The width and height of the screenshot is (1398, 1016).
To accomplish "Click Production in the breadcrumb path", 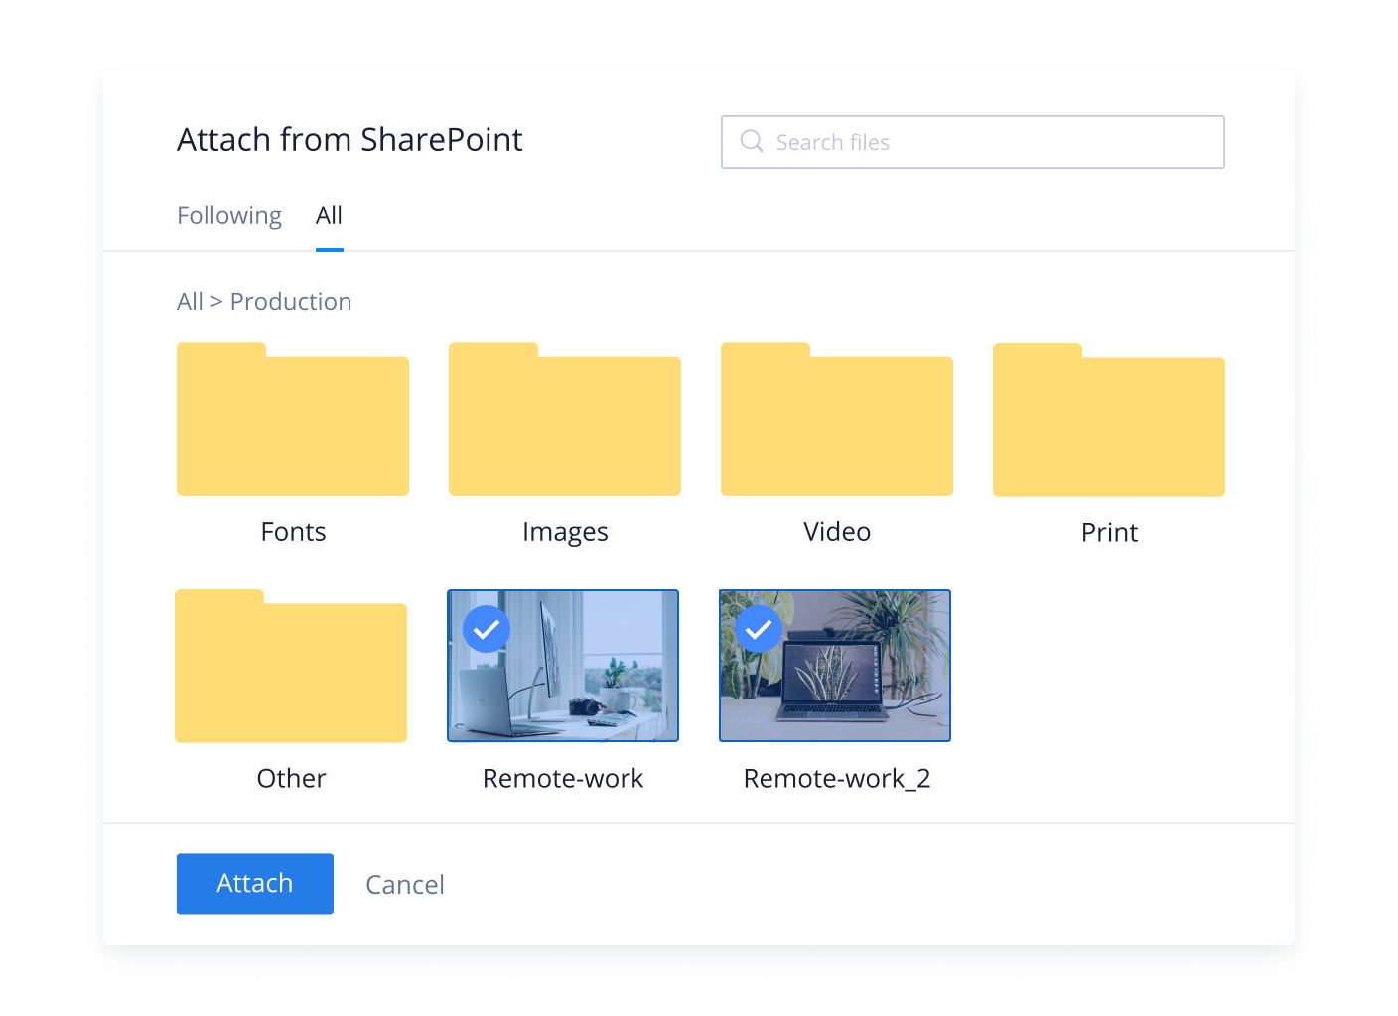I will (x=291, y=302).
